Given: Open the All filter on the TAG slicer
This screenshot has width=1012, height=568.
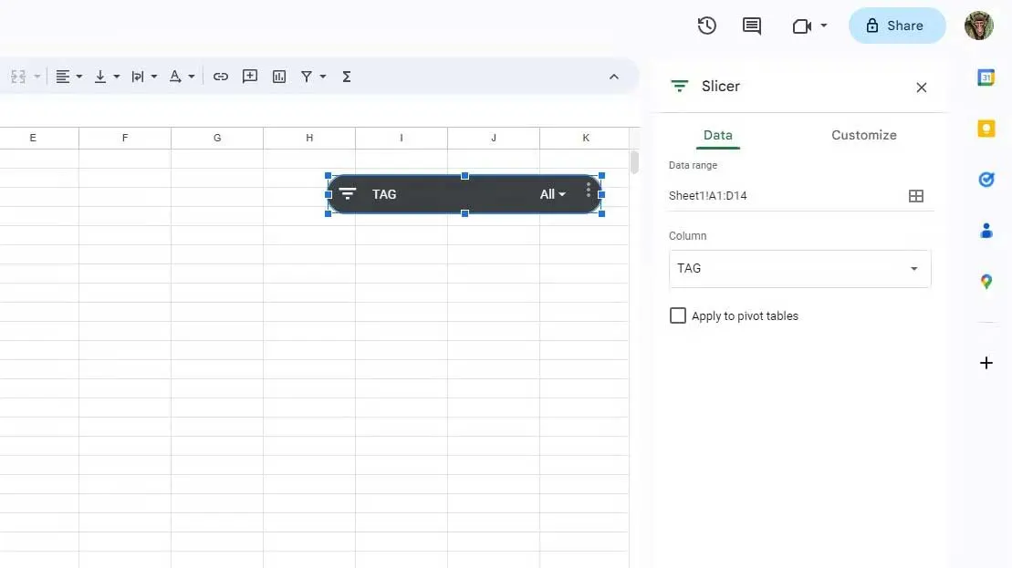Looking at the screenshot, I should coord(552,194).
